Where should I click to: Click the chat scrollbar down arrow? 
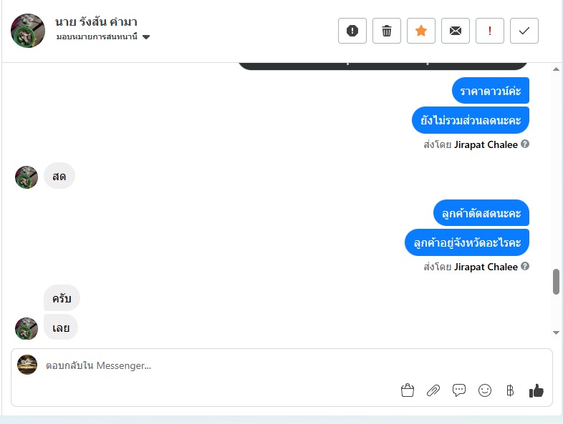[x=556, y=332]
